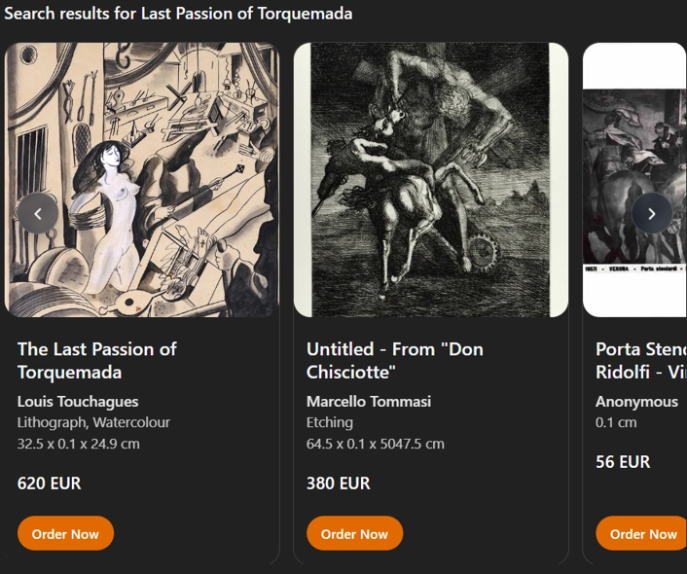
Task: Open "The Last Passion of Torquemada" title
Action: pyautogui.click(x=97, y=360)
